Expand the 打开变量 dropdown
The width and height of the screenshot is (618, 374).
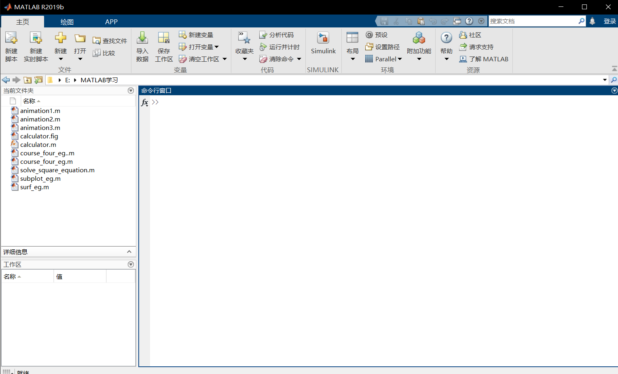coord(217,47)
